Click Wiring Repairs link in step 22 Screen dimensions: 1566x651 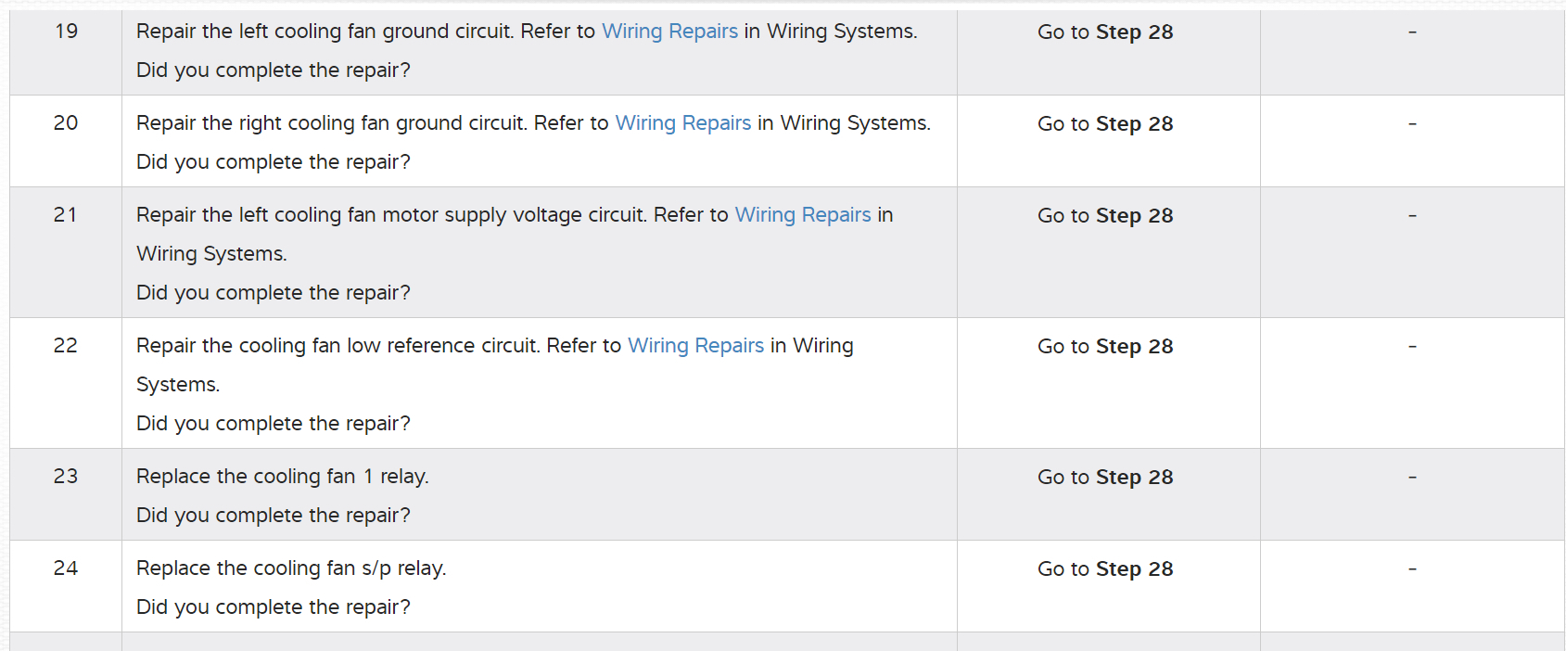coord(695,346)
